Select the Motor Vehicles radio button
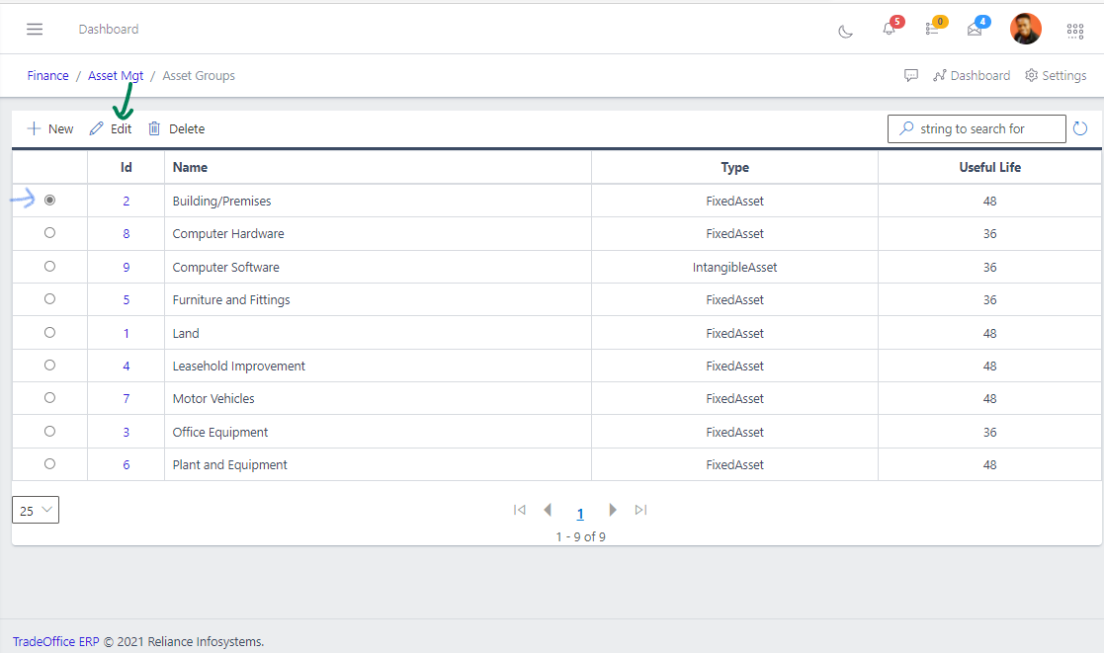Screen dimensions: 1104x653 49,398
